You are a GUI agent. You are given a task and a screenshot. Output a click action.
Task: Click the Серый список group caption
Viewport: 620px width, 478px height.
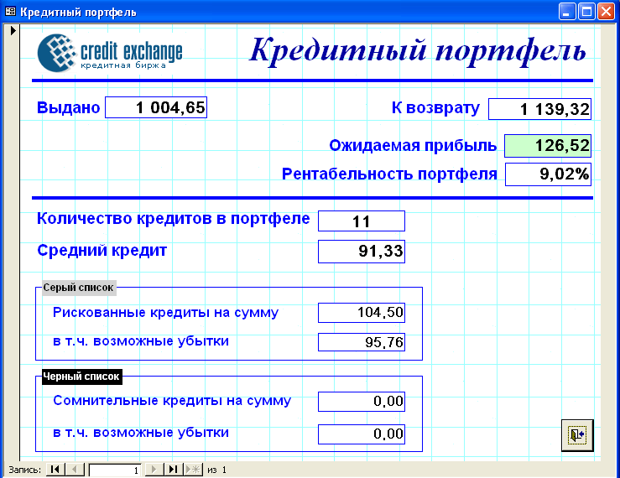point(78,288)
